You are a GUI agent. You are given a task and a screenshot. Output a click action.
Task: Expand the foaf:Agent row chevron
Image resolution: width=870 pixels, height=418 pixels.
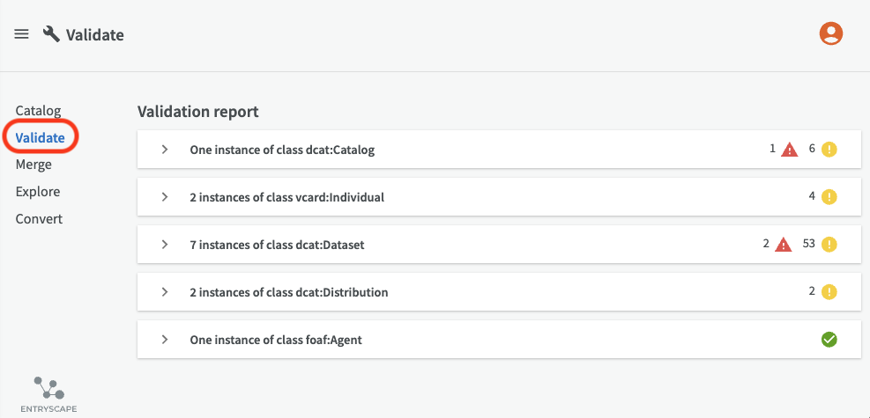coord(164,340)
